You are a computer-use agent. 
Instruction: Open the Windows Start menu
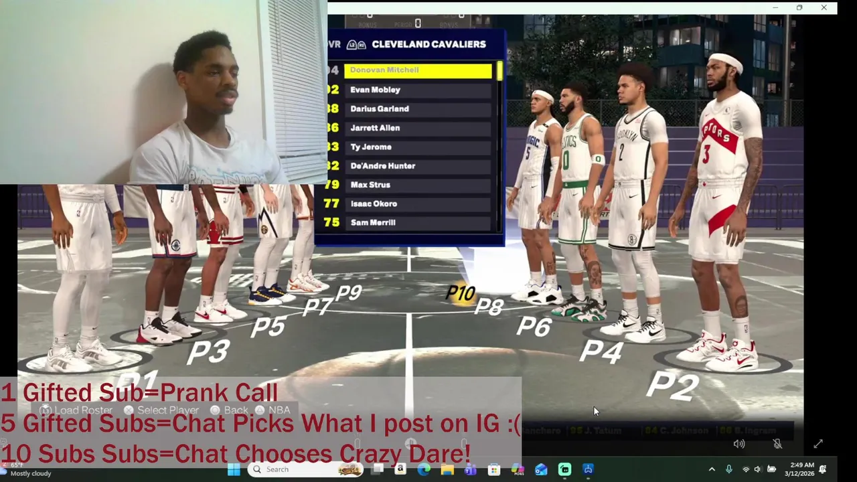234,470
